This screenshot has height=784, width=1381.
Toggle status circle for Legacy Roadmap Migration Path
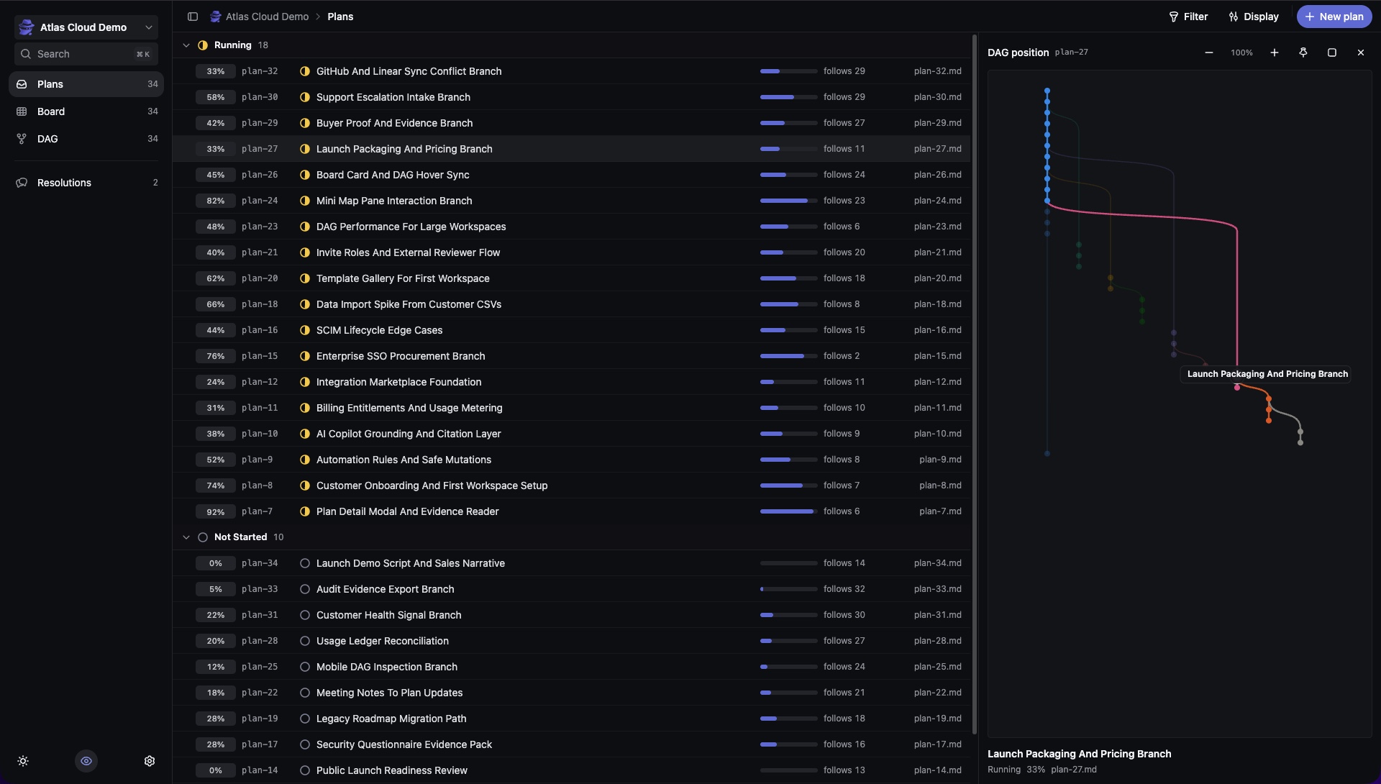[305, 719]
